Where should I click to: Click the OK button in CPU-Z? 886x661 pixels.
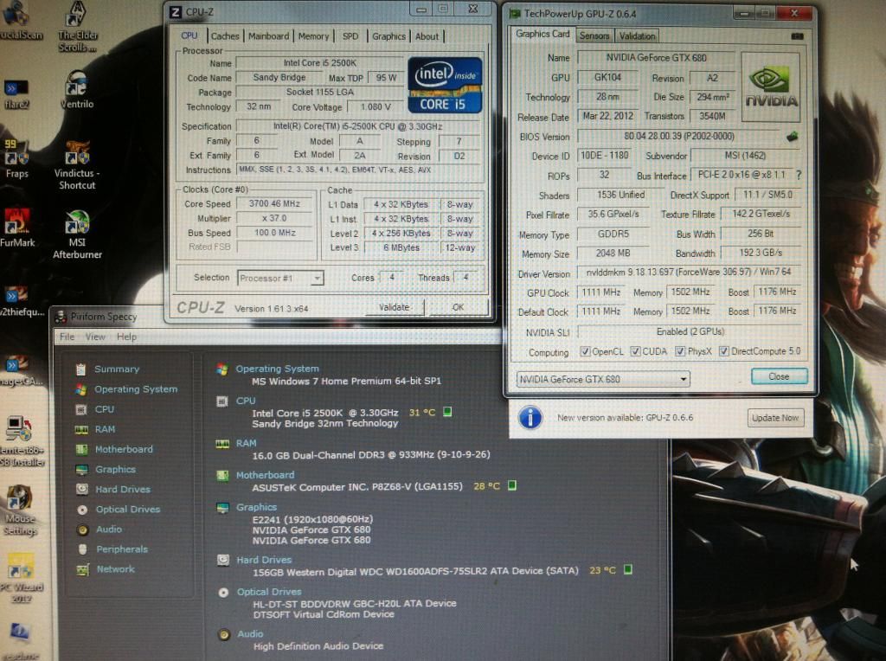point(459,307)
